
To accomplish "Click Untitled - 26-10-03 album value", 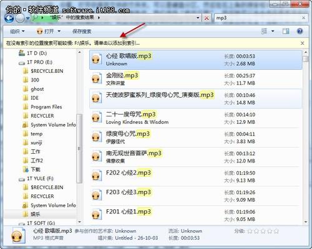I will (x=137, y=238).
